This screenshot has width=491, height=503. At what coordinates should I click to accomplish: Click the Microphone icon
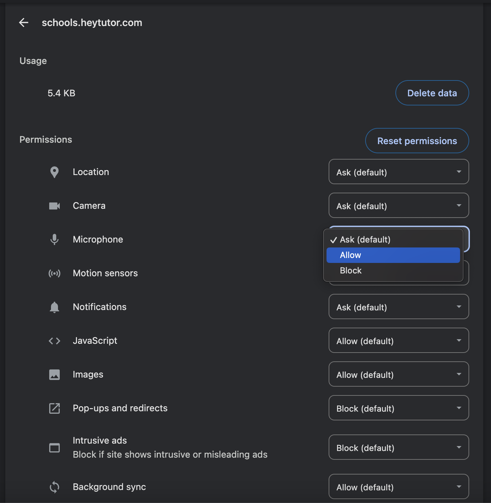(x=54, y=239)
